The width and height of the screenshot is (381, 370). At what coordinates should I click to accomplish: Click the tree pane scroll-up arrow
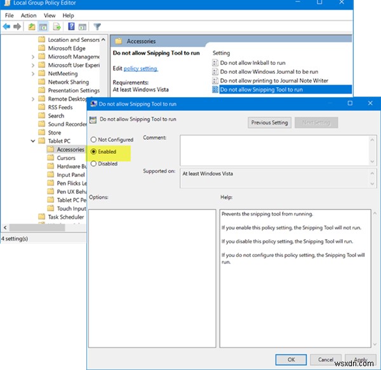pyautogui.click(x=104, y=39)
